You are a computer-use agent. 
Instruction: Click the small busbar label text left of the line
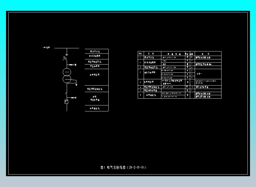(46, 47)
